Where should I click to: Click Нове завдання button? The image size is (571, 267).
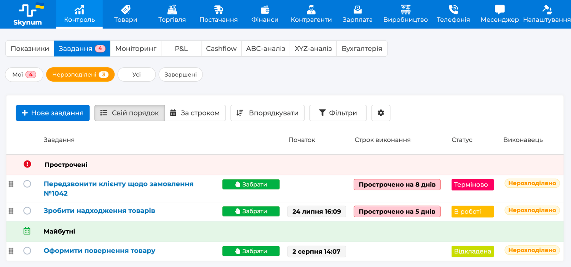click(x=53, y=113)
